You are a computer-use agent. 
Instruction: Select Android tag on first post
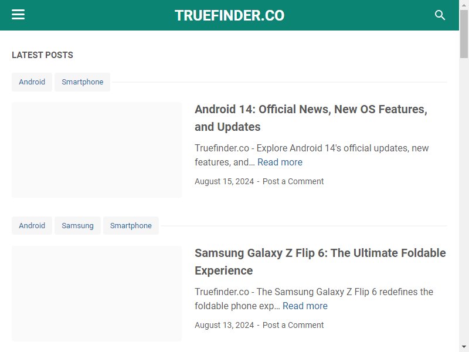32,82
